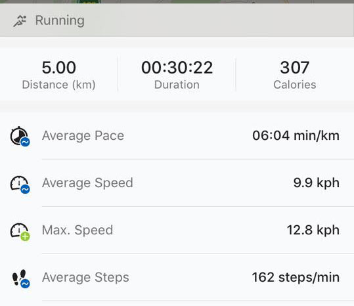The image size is (354, 306).
Task: Tap the 162 steps/min value
Action: click(x=296, y=277)
